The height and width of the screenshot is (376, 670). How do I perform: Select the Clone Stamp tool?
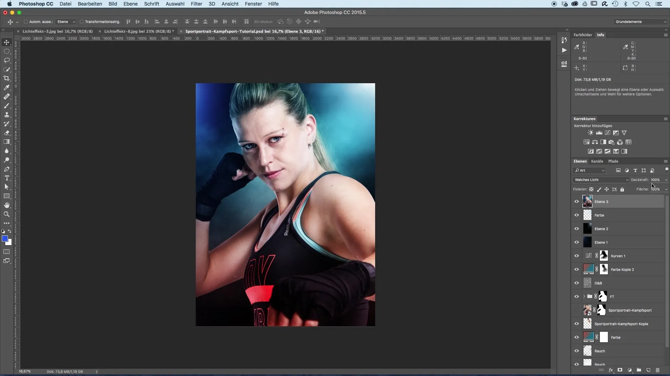tap(7, 115)
